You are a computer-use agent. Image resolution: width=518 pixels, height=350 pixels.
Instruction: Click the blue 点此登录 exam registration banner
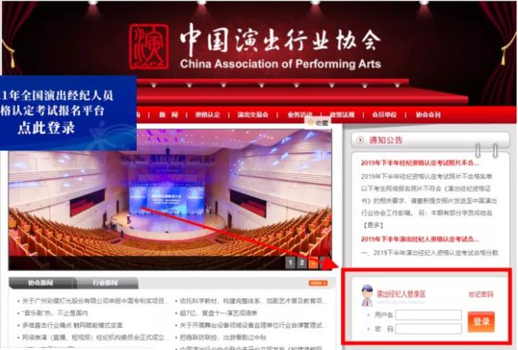tap(68, 112)
